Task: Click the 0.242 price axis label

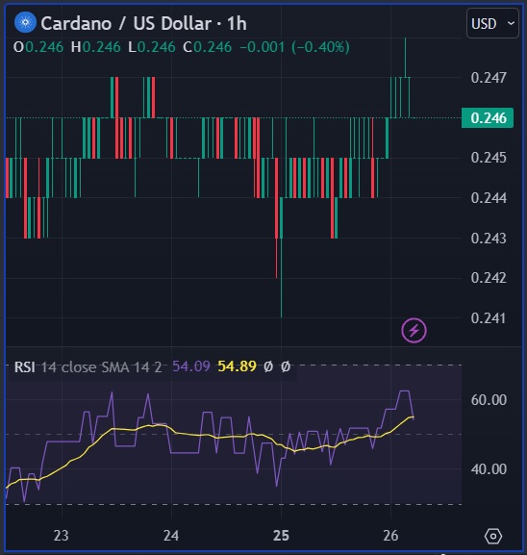Action: coord(489,278)
